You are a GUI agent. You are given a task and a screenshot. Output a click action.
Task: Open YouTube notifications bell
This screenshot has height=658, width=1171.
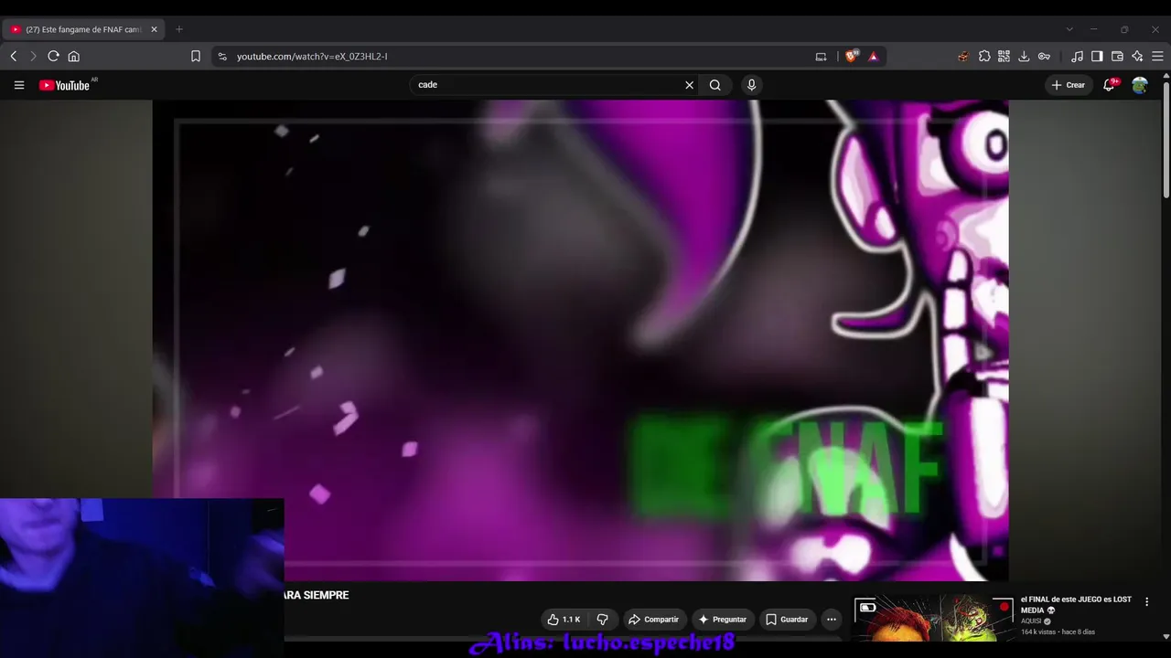tap(1110, 85)
